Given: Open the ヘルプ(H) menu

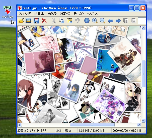Looking at the screenshot, I should [93, 14].
